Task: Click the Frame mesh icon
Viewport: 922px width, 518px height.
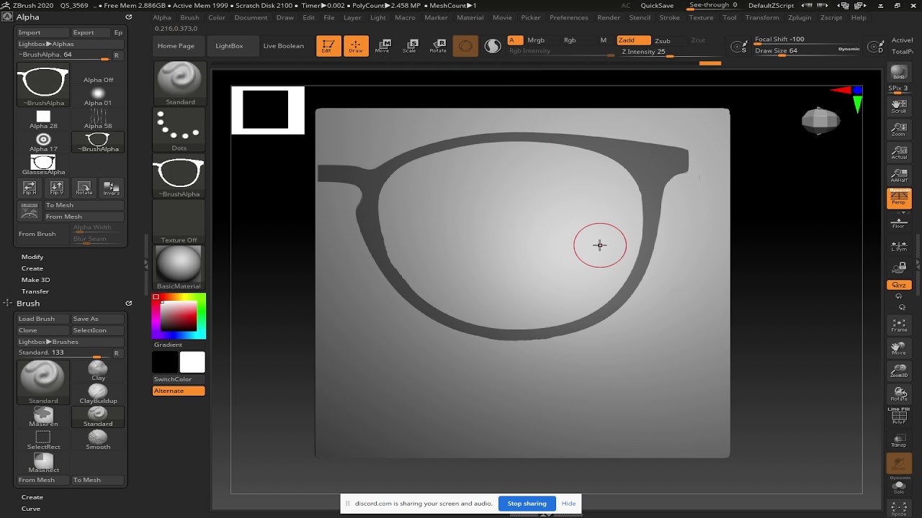Action: coord(899,325)
